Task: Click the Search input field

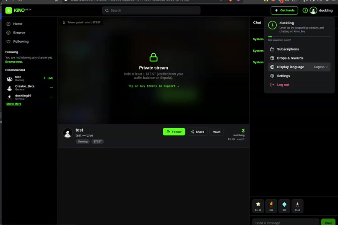Action: [151, 10]
